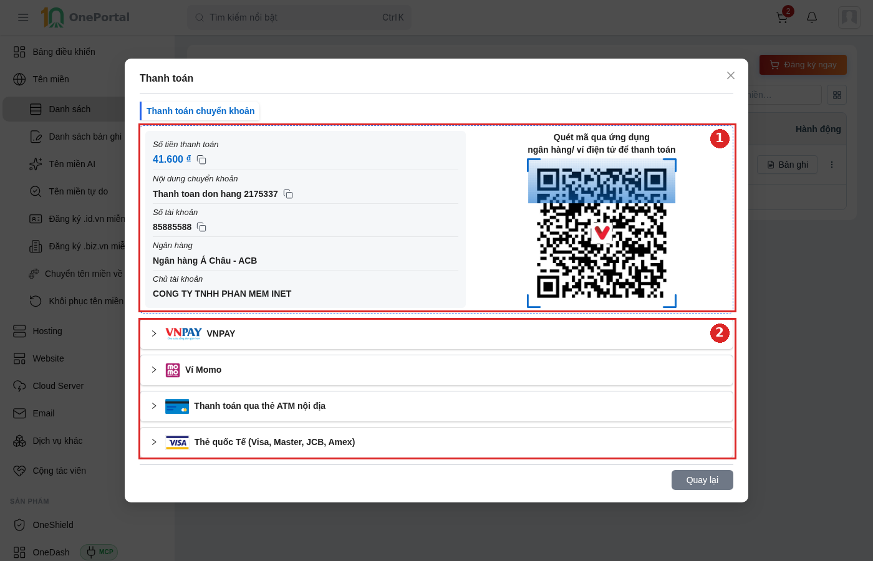Click the Hosting server icon
The image size is (873, 561).
[19, 331]
